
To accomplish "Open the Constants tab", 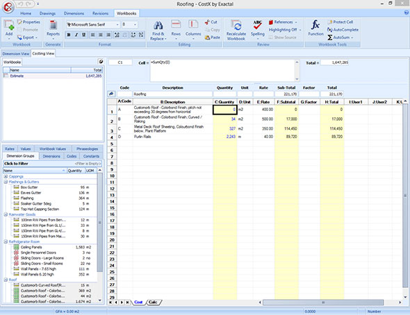I will coord(91,156).
